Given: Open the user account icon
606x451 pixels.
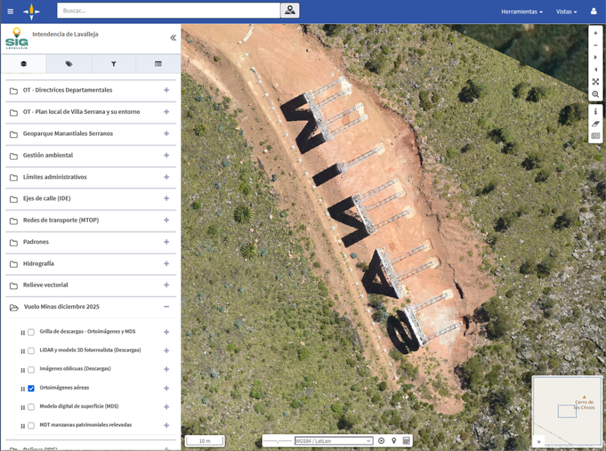Looking at the screenshot, I should [x=594, y=11].
